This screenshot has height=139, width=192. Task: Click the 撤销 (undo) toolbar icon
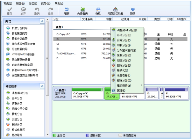tap(37, 11)
